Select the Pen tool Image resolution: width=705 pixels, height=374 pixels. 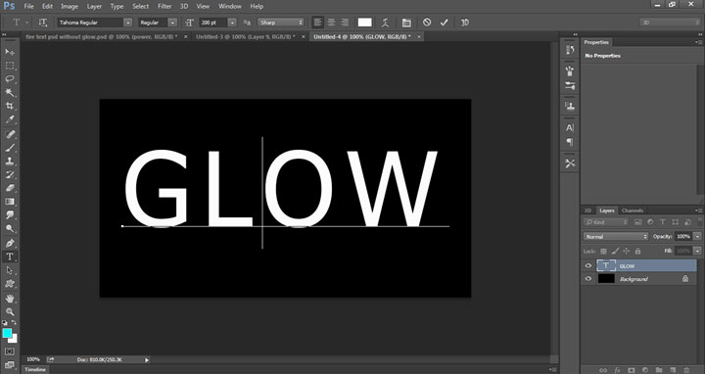[x=10, y=243]
